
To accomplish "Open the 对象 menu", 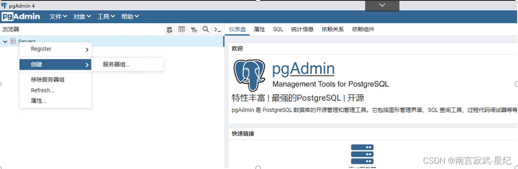I will pos(82,16).
